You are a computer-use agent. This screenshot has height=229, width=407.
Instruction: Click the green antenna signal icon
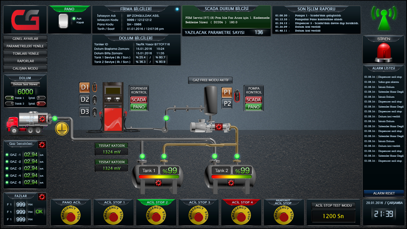[384, 19]
